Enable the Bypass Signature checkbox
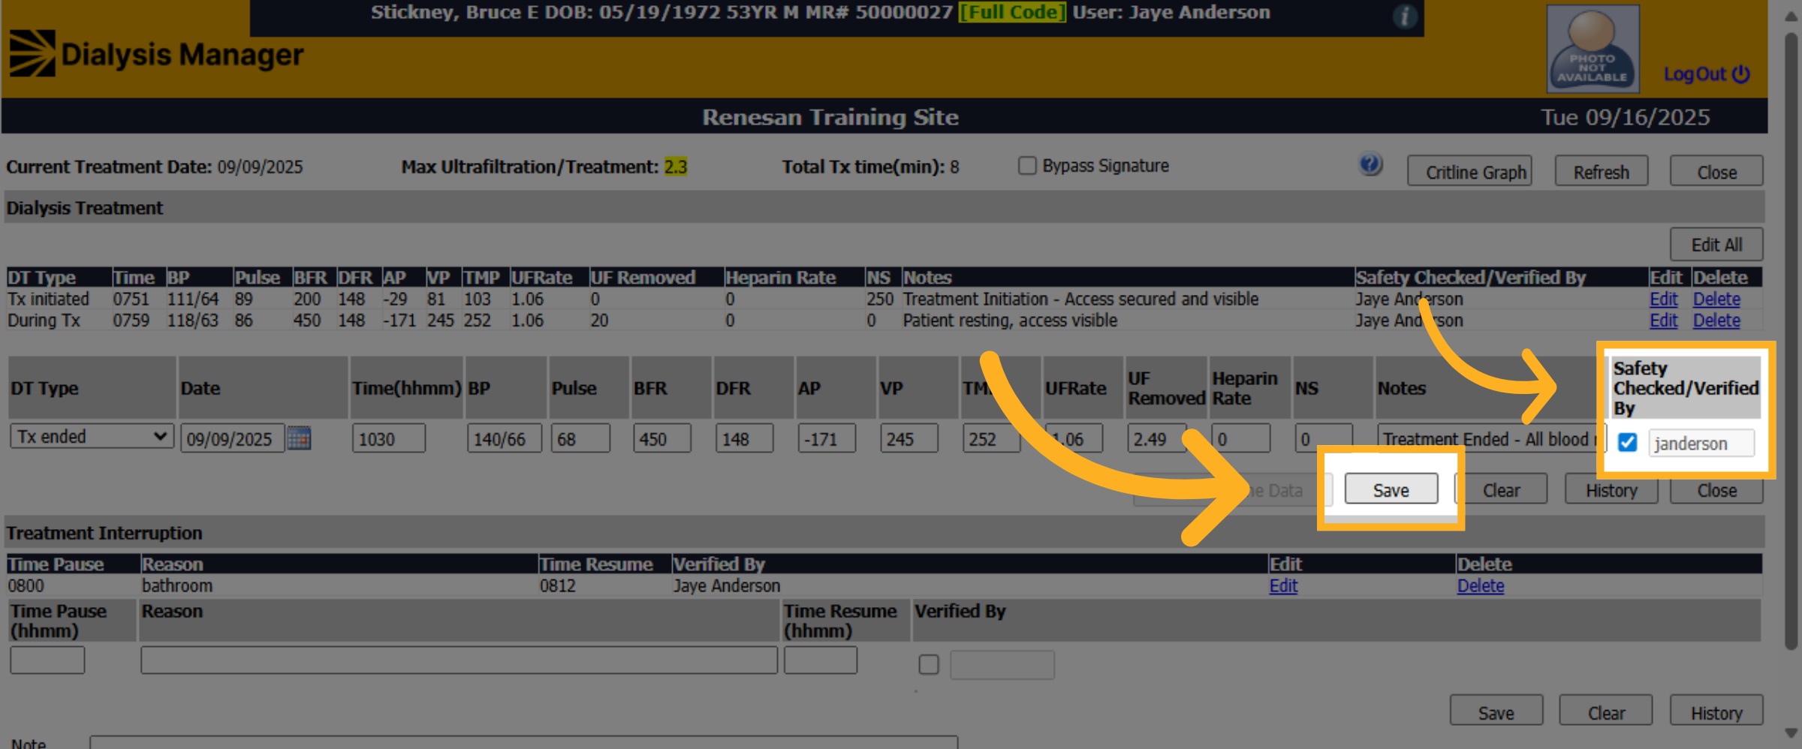 click(x=1026, y=165)
